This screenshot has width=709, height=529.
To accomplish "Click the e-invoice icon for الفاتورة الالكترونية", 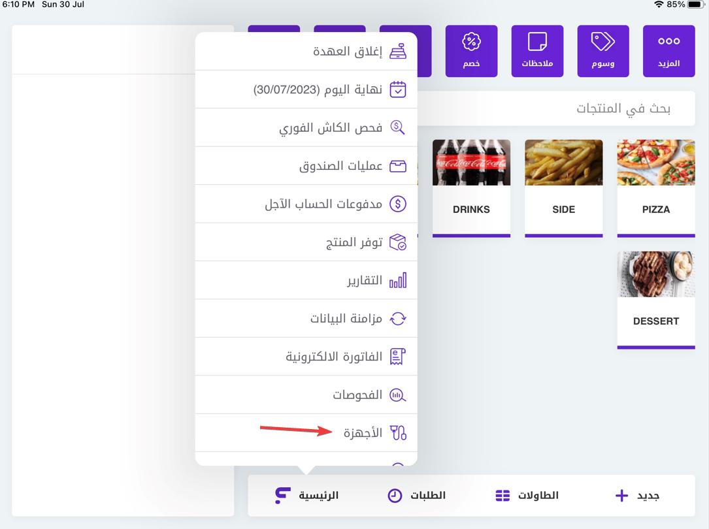I will [x=398, y=357].
